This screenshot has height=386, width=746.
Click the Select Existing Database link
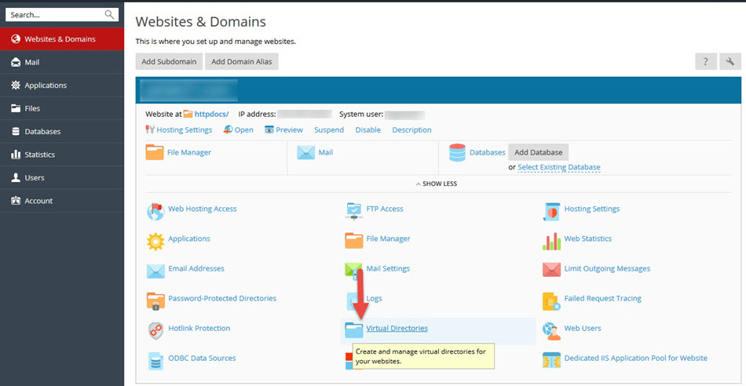(558, 167)
